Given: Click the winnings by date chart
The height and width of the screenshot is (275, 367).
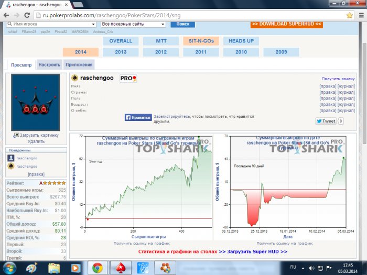Looking at the screenshot, I should (x=288, y=182).
